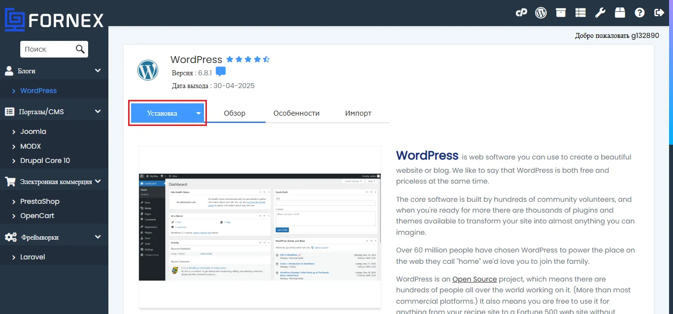Select Joomla in the sidebar

[33, 131]
